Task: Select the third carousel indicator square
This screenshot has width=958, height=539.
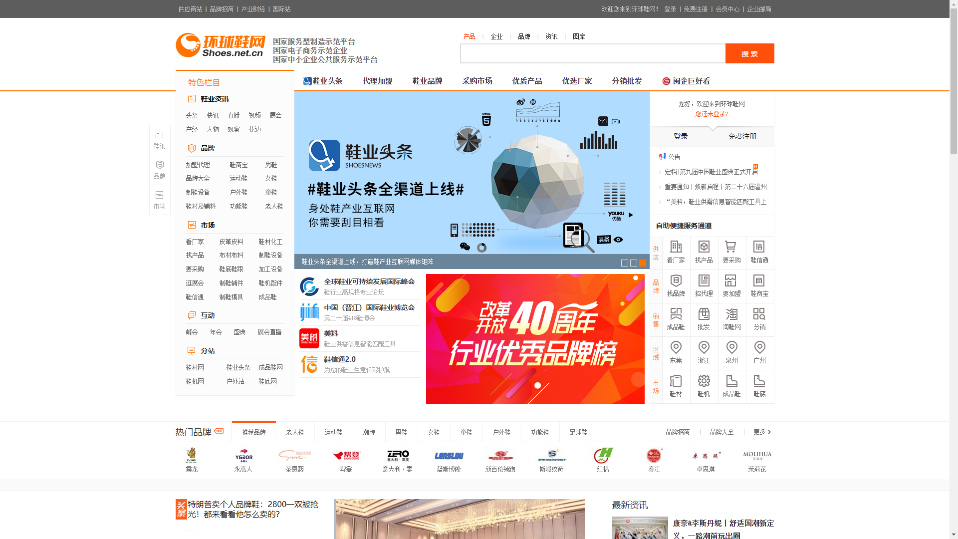Action: 643,263
